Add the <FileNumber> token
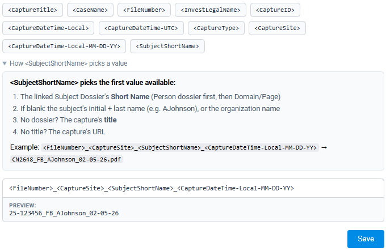386x251 pixels. pyautogui.click(x=144, y=10)
